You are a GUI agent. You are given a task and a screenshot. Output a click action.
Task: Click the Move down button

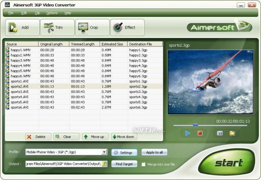point(124,136)
